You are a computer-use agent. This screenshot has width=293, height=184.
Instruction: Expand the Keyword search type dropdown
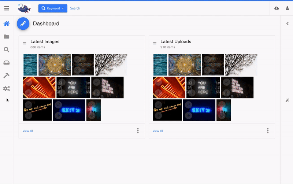click(53, 8)
